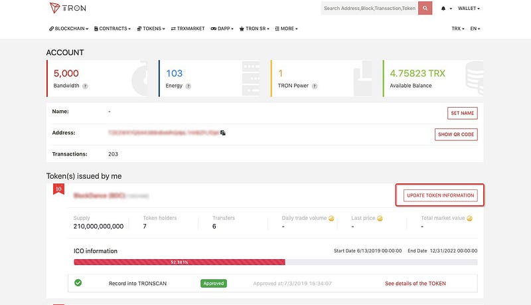Click the 5,000 Bandwidth value
The height and width of the screenshot is (305, 531).
pos(66,73)
